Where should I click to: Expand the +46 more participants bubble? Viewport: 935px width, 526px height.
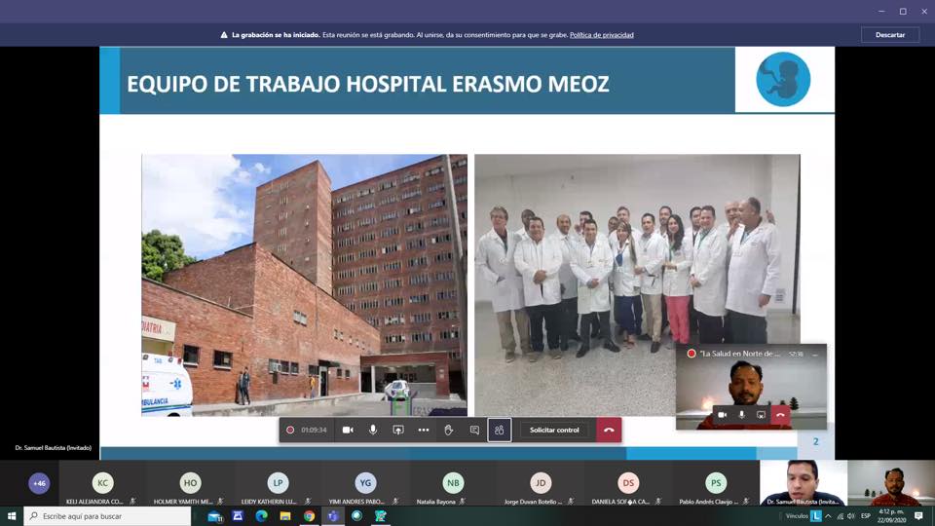[x=39, y=483]
